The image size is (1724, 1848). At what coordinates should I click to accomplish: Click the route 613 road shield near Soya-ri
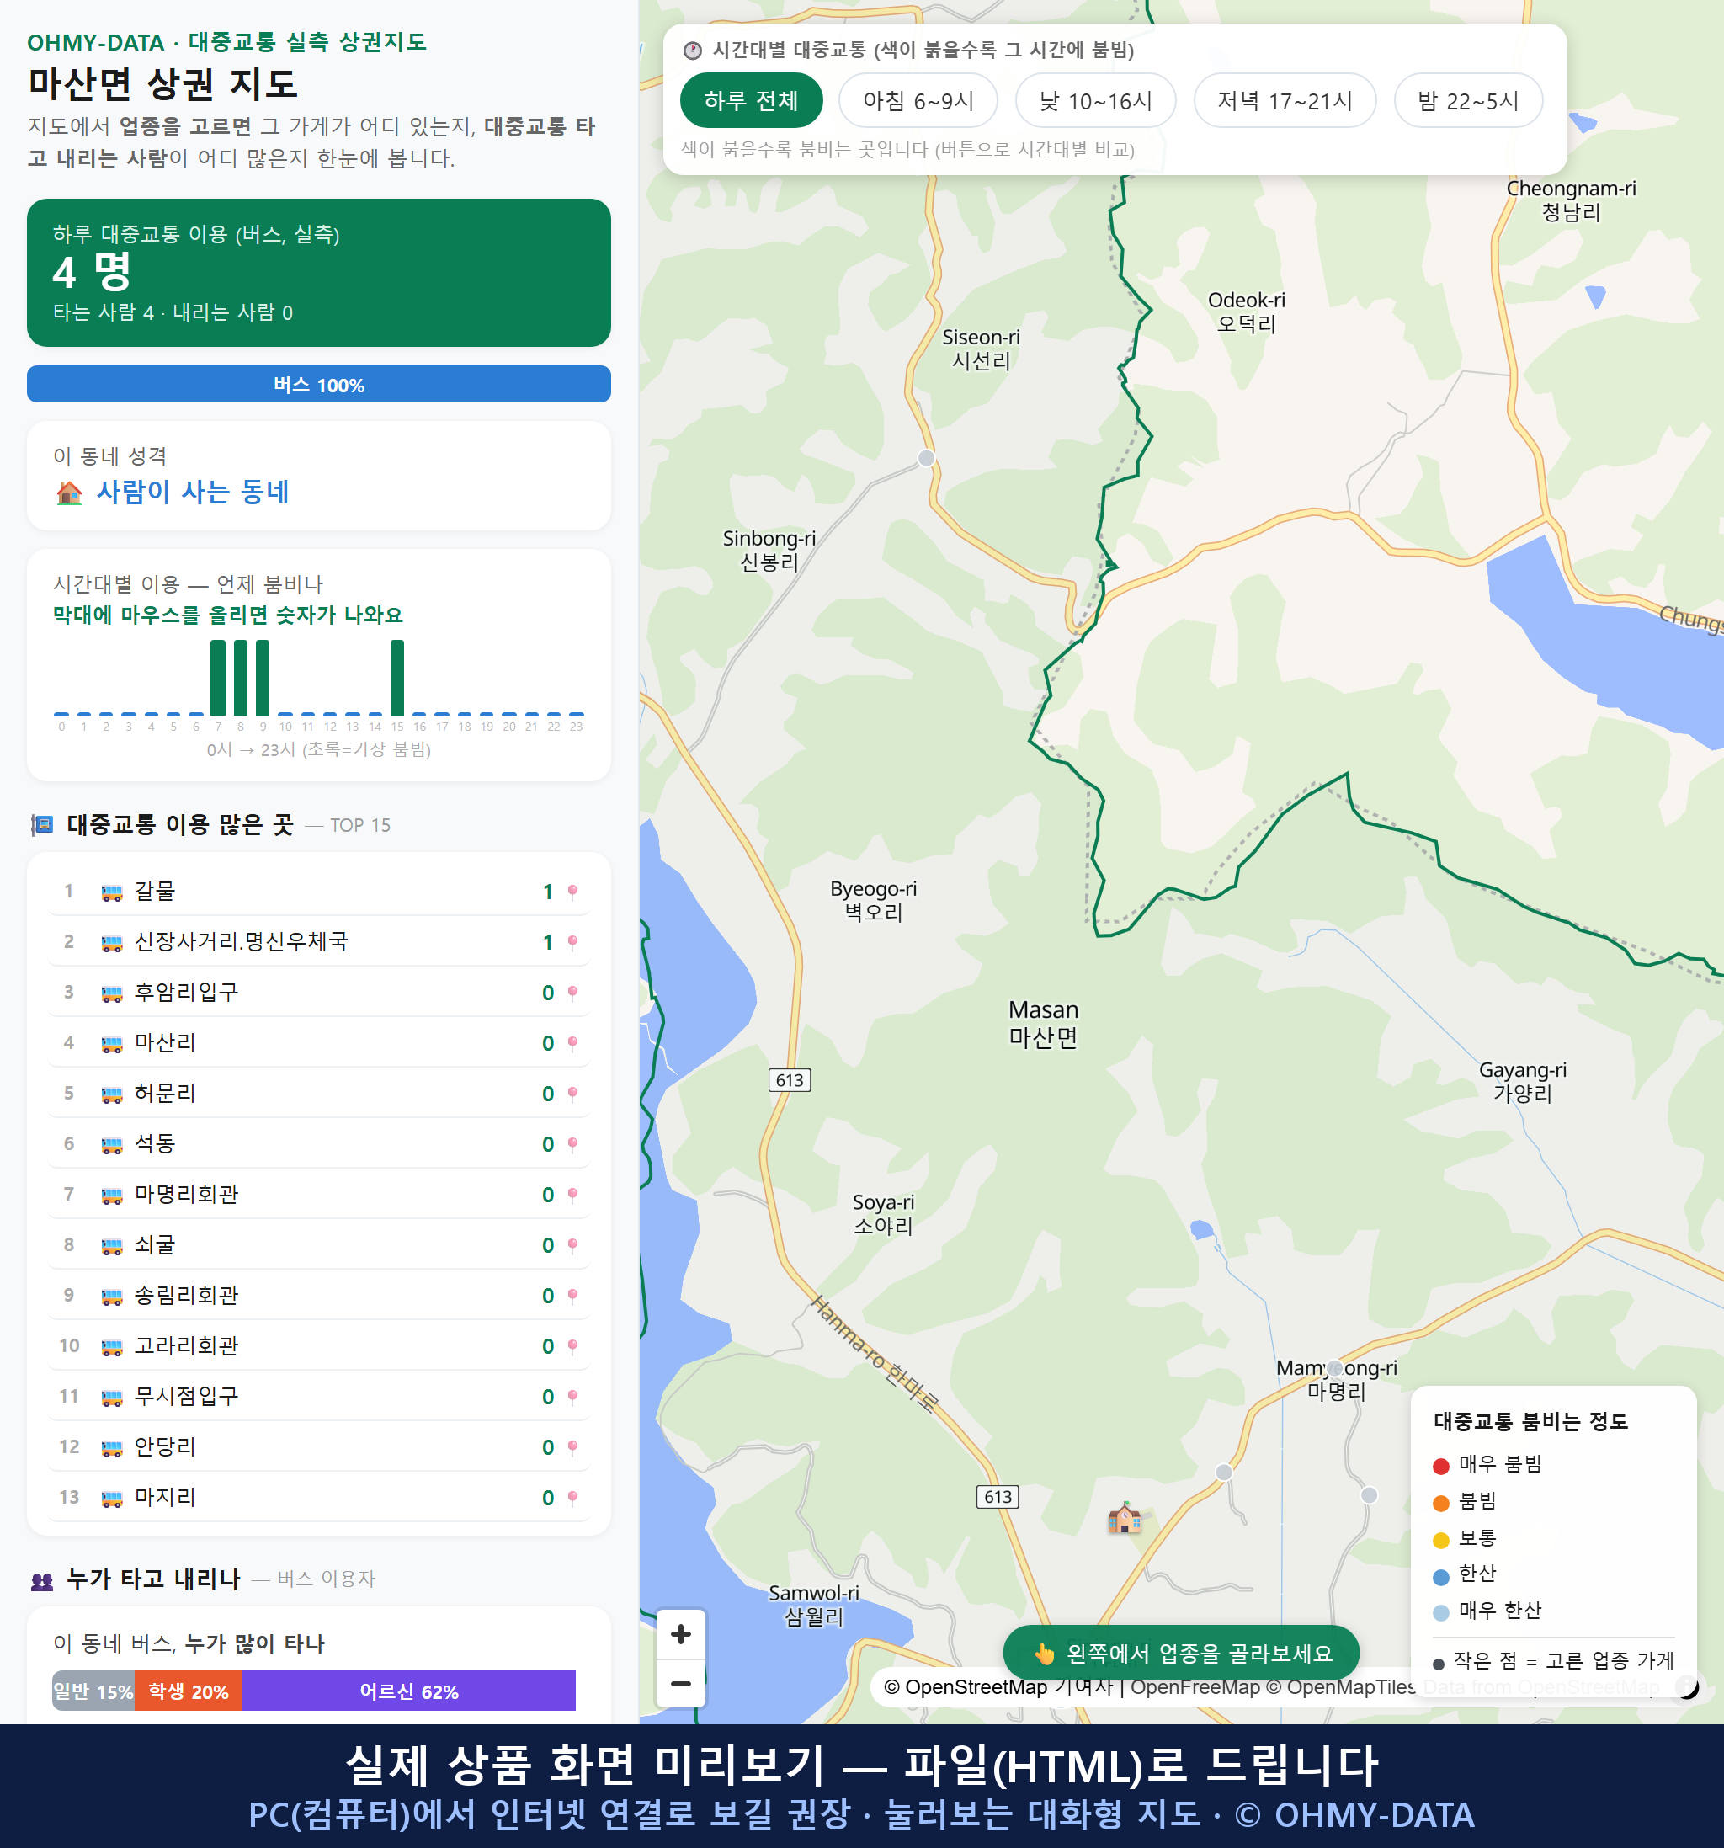[x=790, y=1080]
